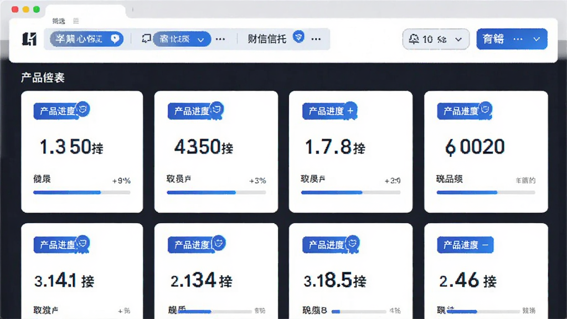This screenshot has width=567, height=319.
Task: Click the blue primary button label in the header
Action: pyautogui.click(x=493, y=39)
